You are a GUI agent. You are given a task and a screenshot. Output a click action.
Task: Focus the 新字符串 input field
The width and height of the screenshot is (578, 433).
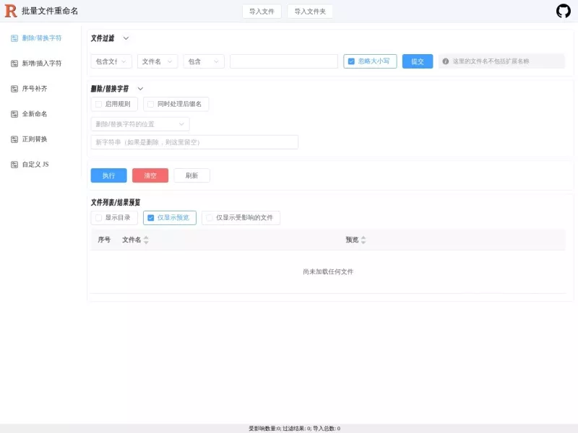(194, 142)
